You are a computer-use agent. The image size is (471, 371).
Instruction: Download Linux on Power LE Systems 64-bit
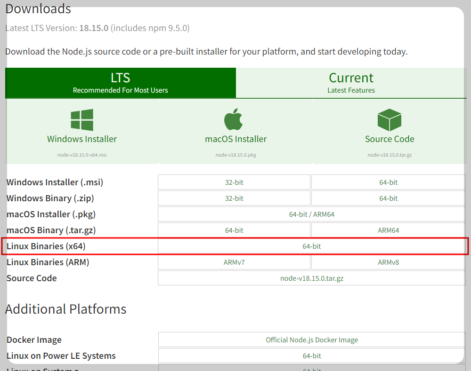pos(312,355)
